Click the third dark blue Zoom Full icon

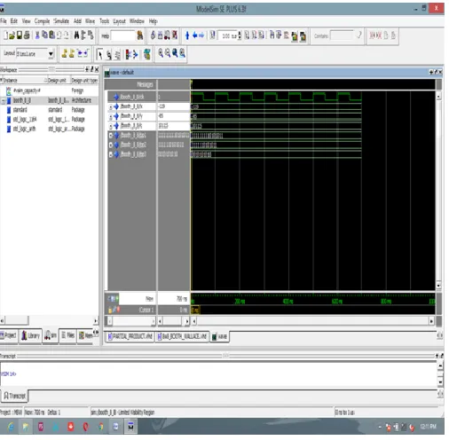[x=175, y=53]
